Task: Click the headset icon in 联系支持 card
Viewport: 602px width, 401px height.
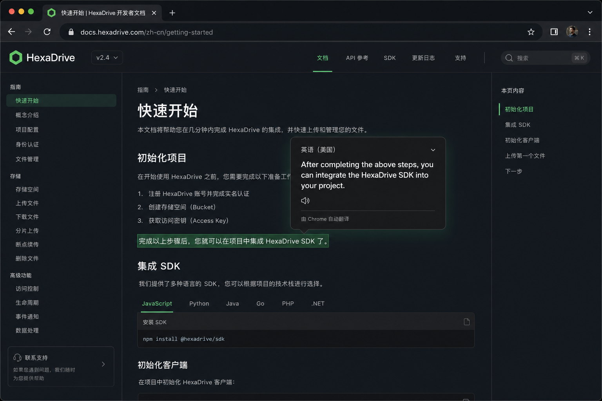Action: (17, 358)
